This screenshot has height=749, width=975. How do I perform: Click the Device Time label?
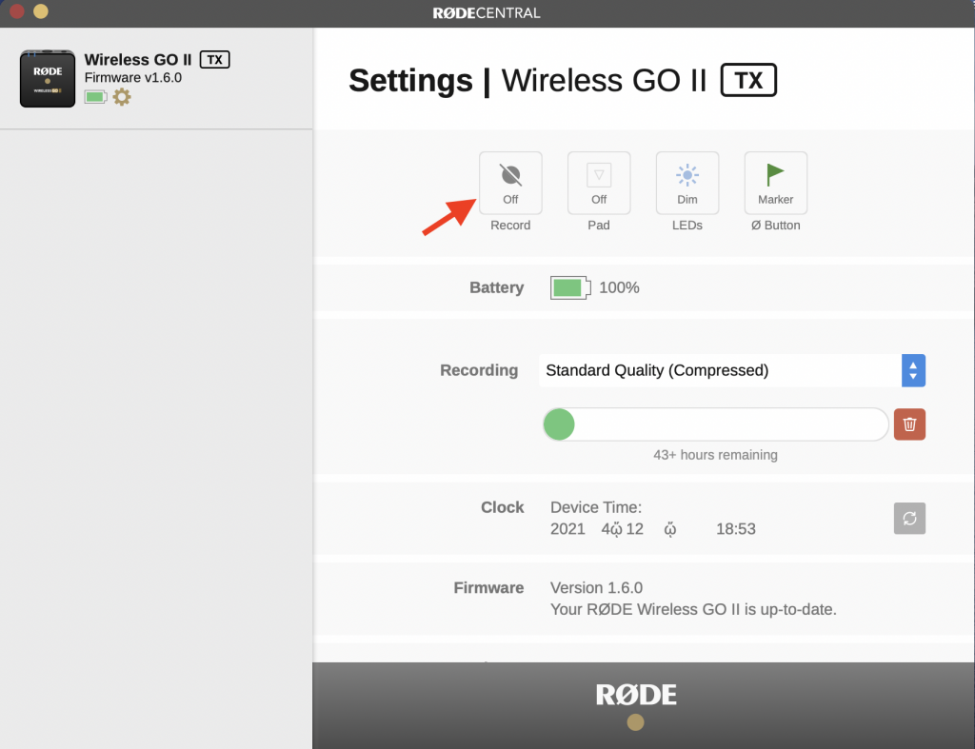pyautogui.click(x=596, y=508)
